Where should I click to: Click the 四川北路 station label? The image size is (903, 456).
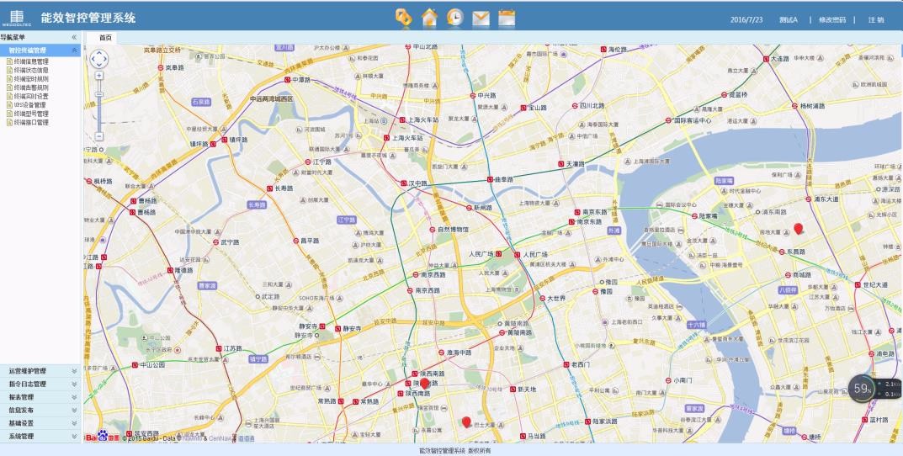tap(592, 105)
